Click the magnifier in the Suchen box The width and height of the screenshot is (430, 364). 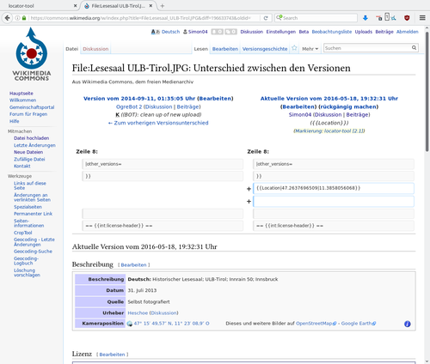pyautogui.click(x=414, y=48)
